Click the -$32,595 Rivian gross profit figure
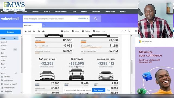 [77, 63]
